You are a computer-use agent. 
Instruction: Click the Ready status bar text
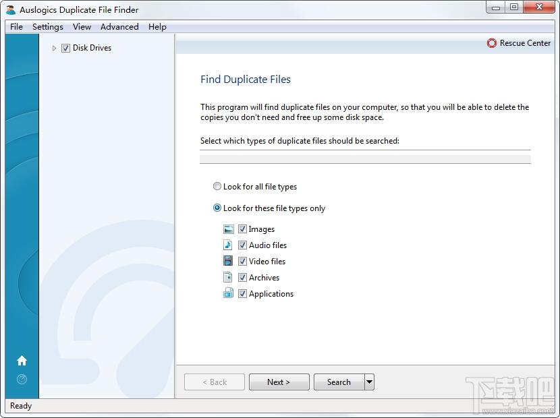[21, 406]
